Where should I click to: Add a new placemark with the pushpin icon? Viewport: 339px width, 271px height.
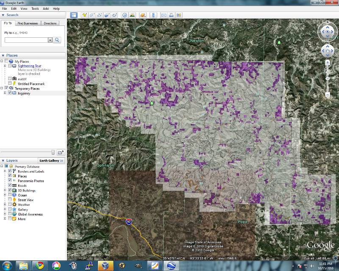[84, 15]
